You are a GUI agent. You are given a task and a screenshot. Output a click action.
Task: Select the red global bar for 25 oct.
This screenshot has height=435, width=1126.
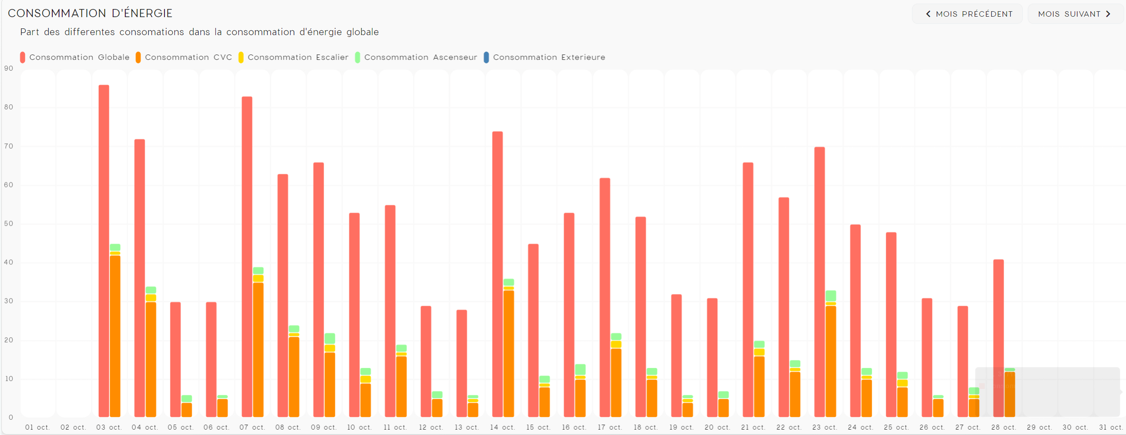point(891,325)
